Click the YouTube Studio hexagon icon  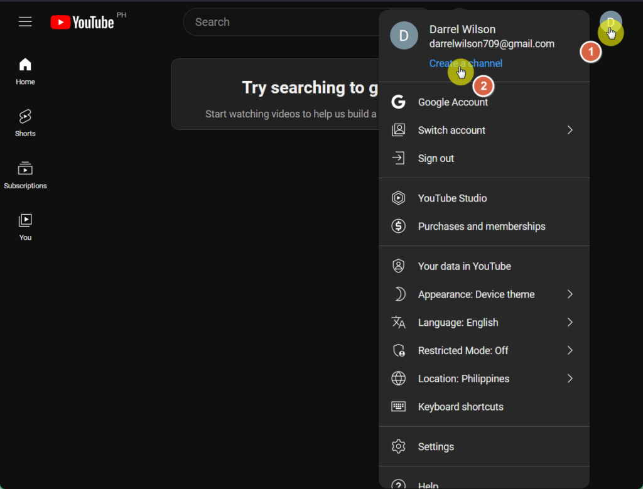[x=398, y=198]
